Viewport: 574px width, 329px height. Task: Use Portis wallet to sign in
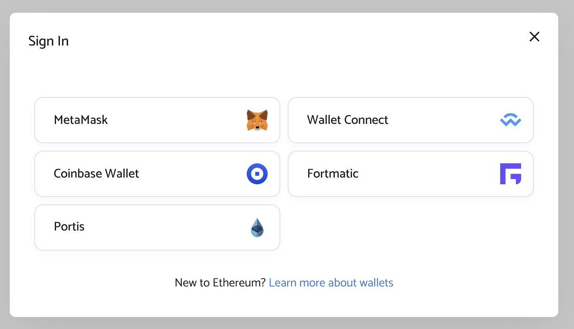click(x=157, y=227)
